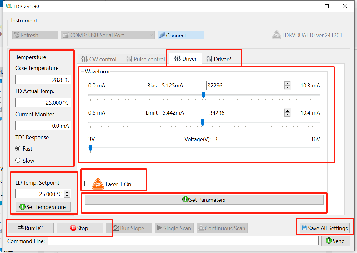Open the Driver tab

click(186, 59)
